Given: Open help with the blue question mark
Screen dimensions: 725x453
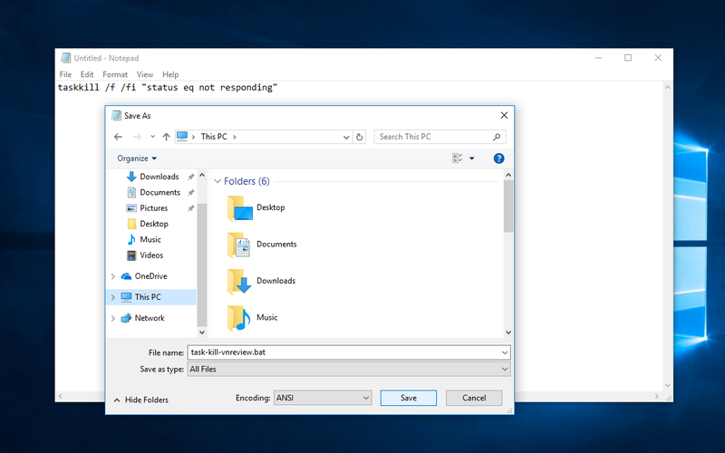Looking at the screenshot, I should click(498, 159).
